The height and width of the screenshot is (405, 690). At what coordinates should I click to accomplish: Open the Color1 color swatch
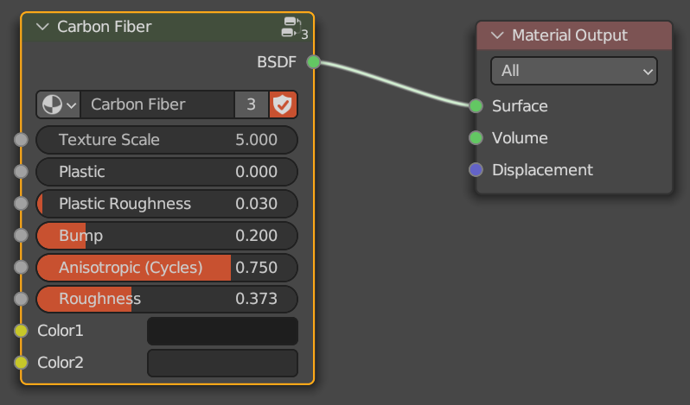222,331
